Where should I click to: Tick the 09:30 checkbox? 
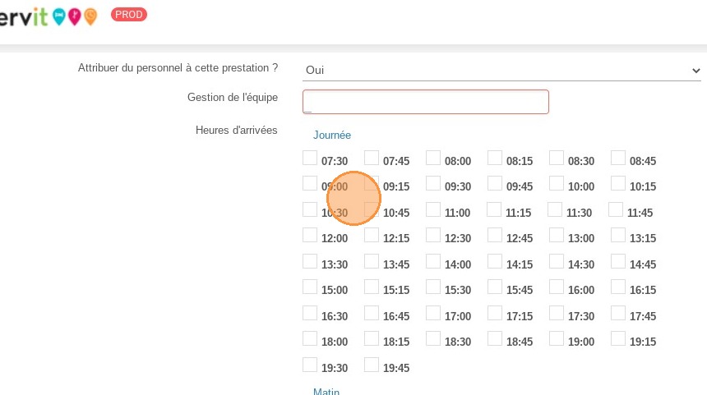click(x=433, y=183)
